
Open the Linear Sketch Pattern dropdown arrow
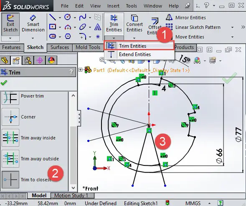point(232,27)
